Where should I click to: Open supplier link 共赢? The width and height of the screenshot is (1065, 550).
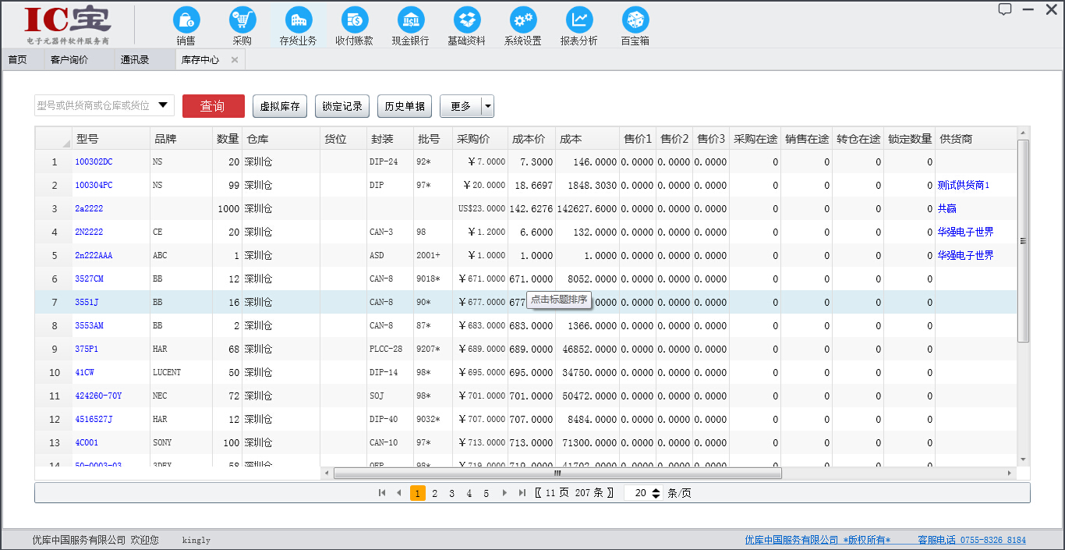click(x=946, y=209)
